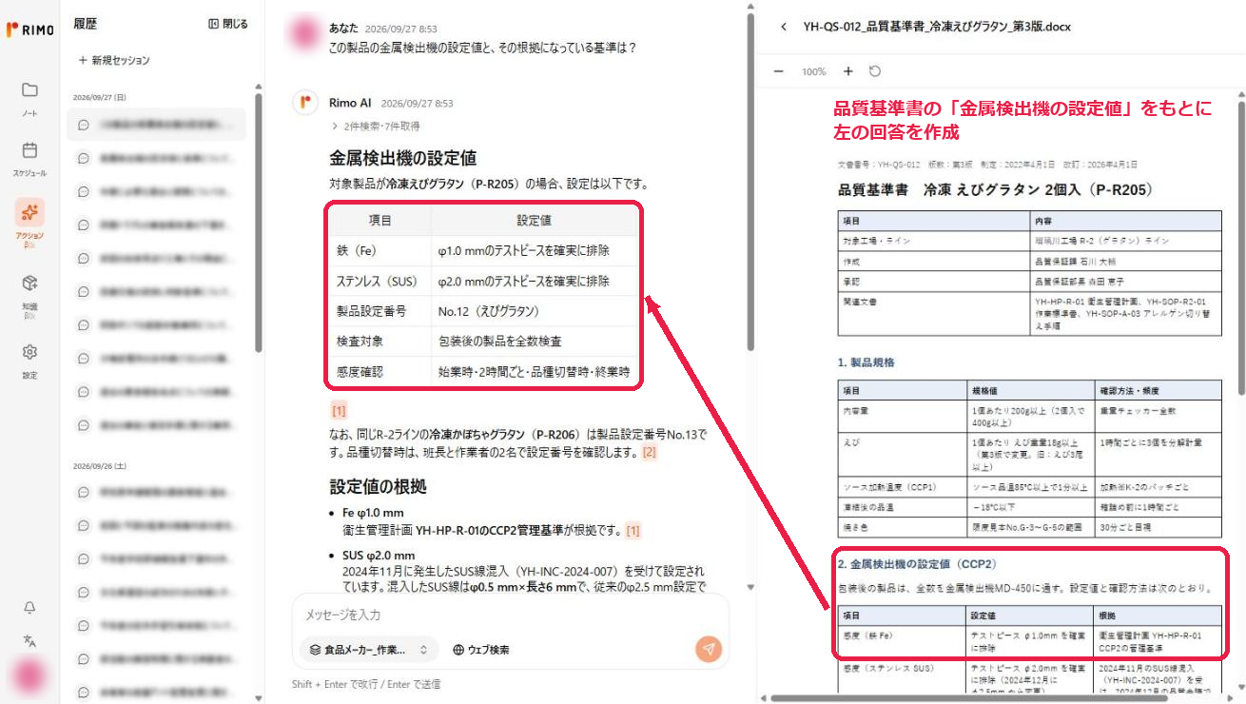
Task: Click the [1] citation after CCP2管理基準
Action: click(x=633, y=530)
